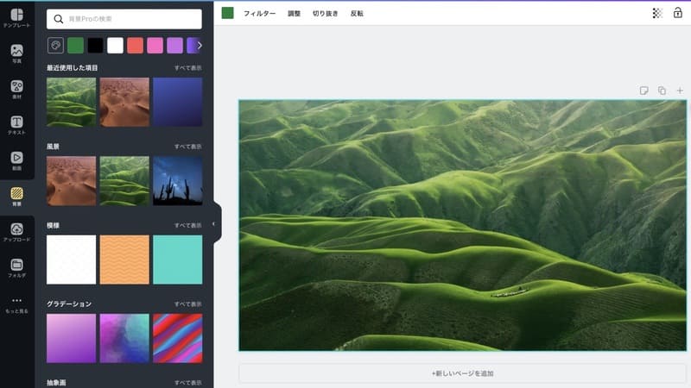The image size is (691, 388).
Task: Open the 素材 (Elements) sidebar tab
Action: (16, 90)
